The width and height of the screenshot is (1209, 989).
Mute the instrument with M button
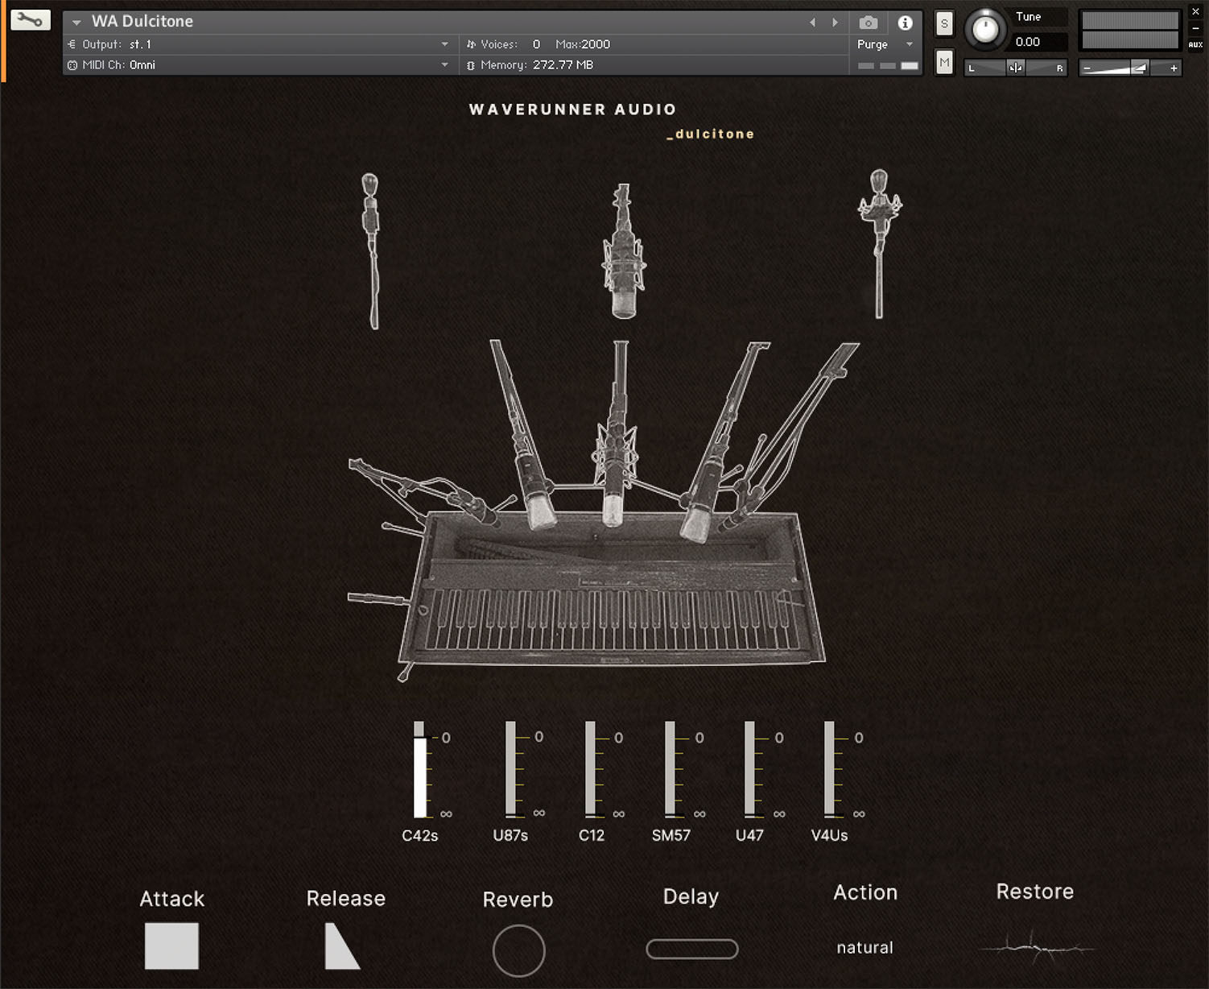[944, 62]
